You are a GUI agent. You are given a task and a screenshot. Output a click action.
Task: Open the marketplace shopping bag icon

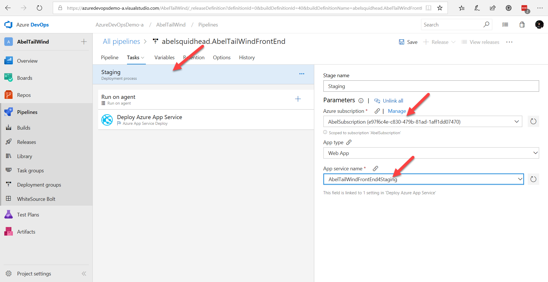[x=522, y=24]
